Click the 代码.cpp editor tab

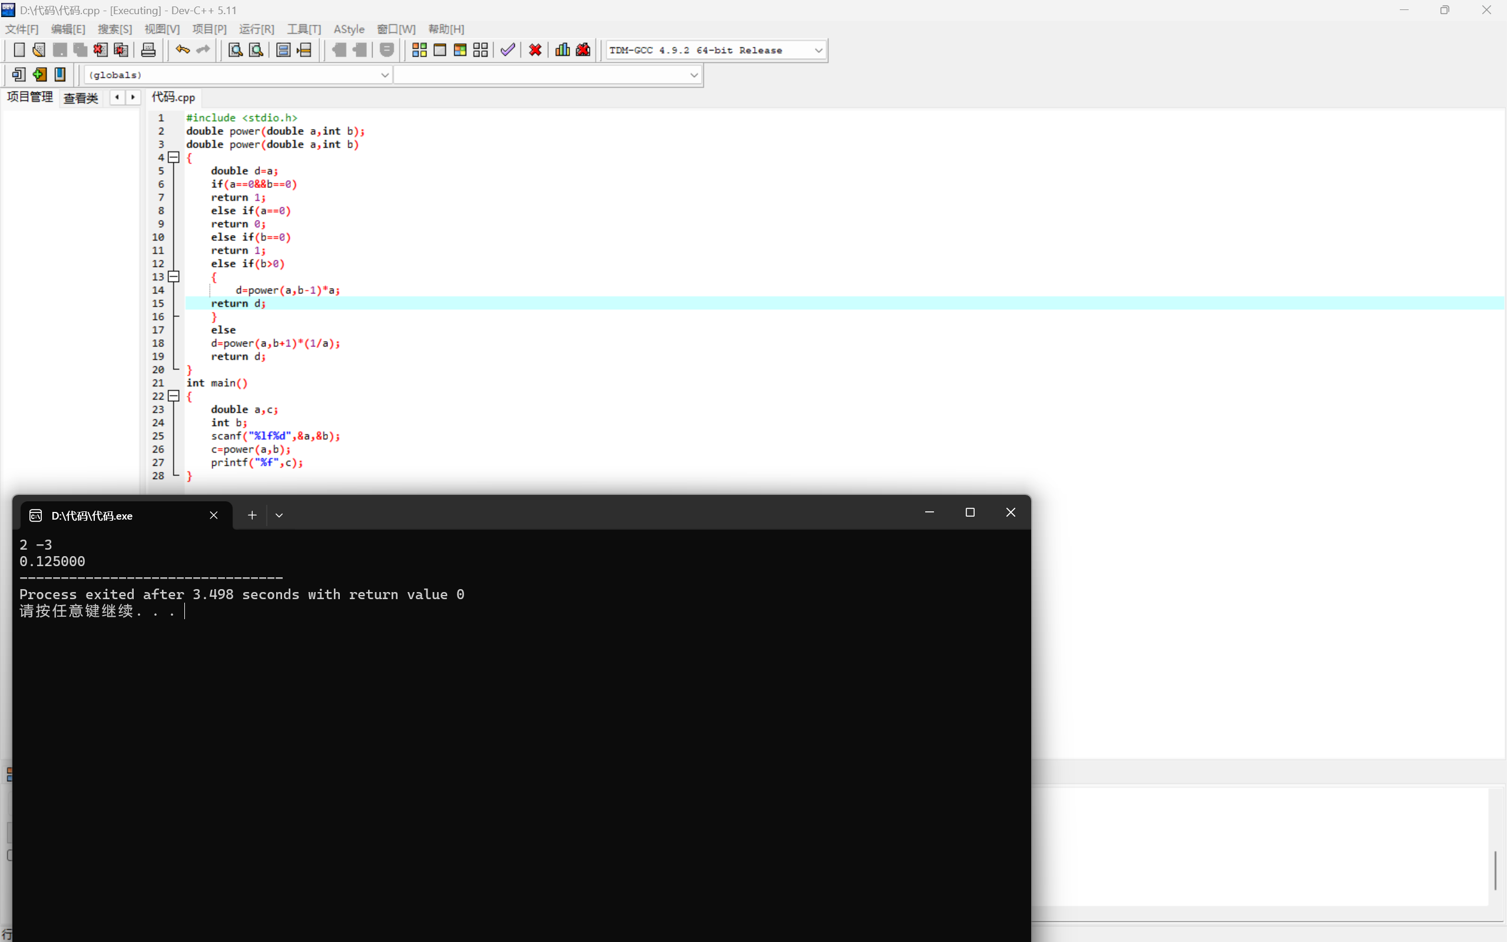tap(173, 98)
